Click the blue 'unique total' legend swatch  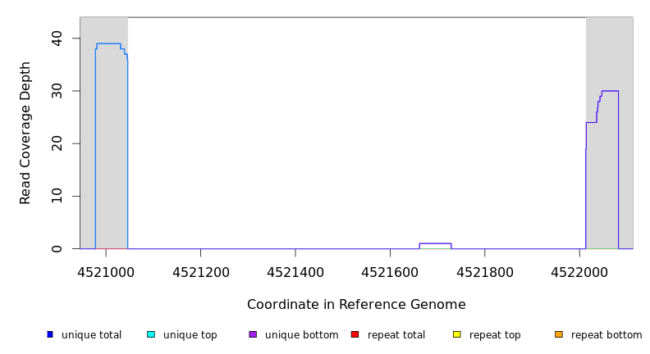(x=50, y=334)
